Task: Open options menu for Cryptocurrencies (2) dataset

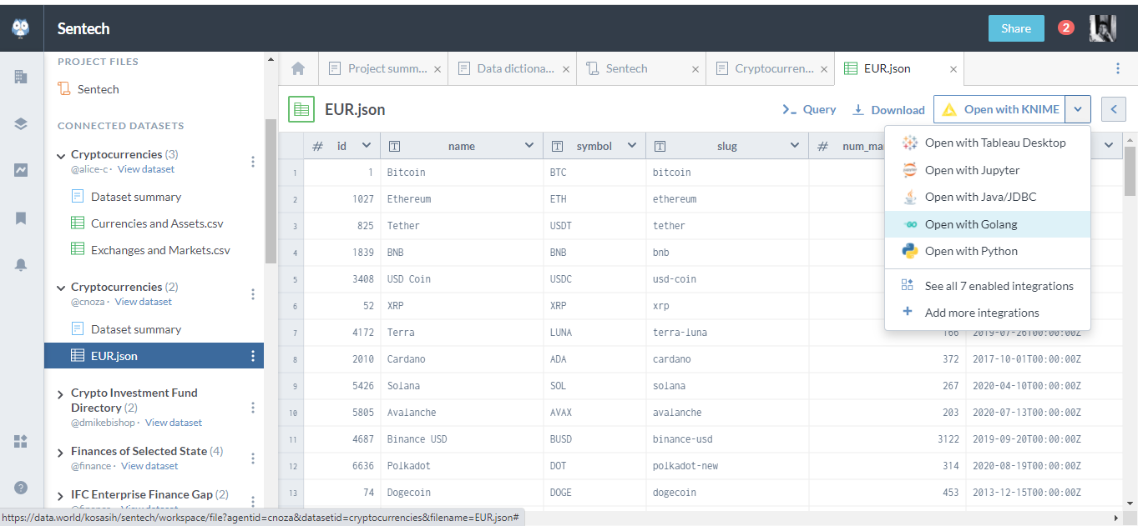Action: point(253,294)
